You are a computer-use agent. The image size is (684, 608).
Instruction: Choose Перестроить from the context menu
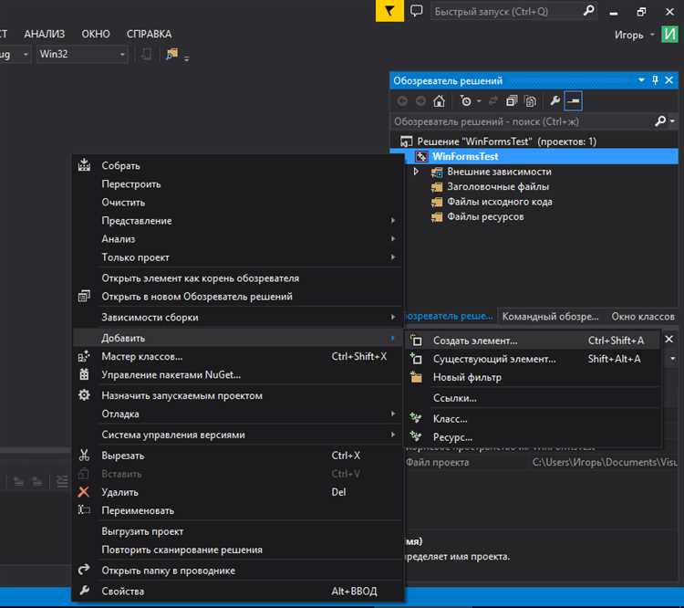point(238,183)
